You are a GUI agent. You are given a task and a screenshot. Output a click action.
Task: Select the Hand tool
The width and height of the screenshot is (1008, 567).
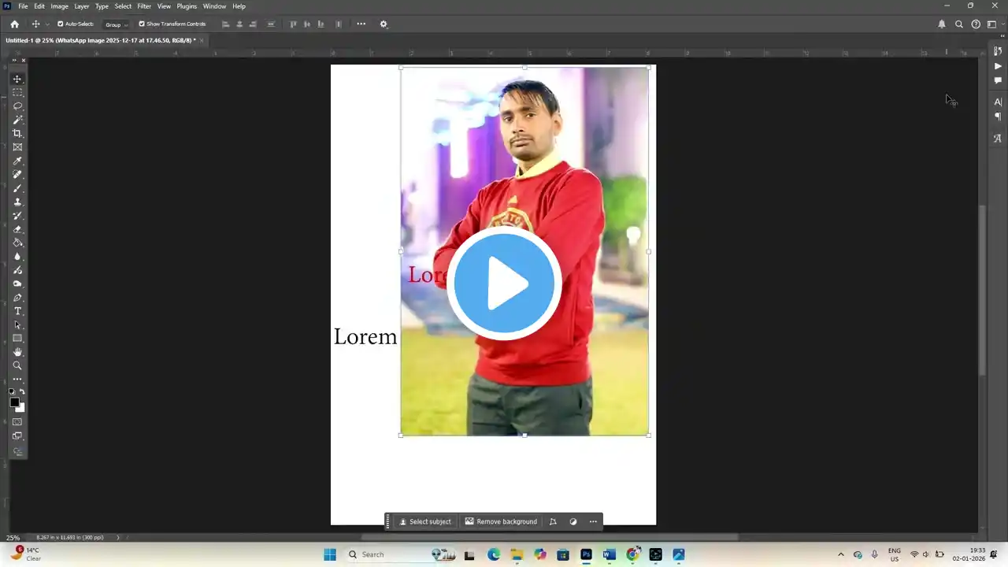(17, 352)
